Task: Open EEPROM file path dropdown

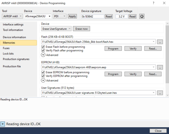Action: click(154, 67)
